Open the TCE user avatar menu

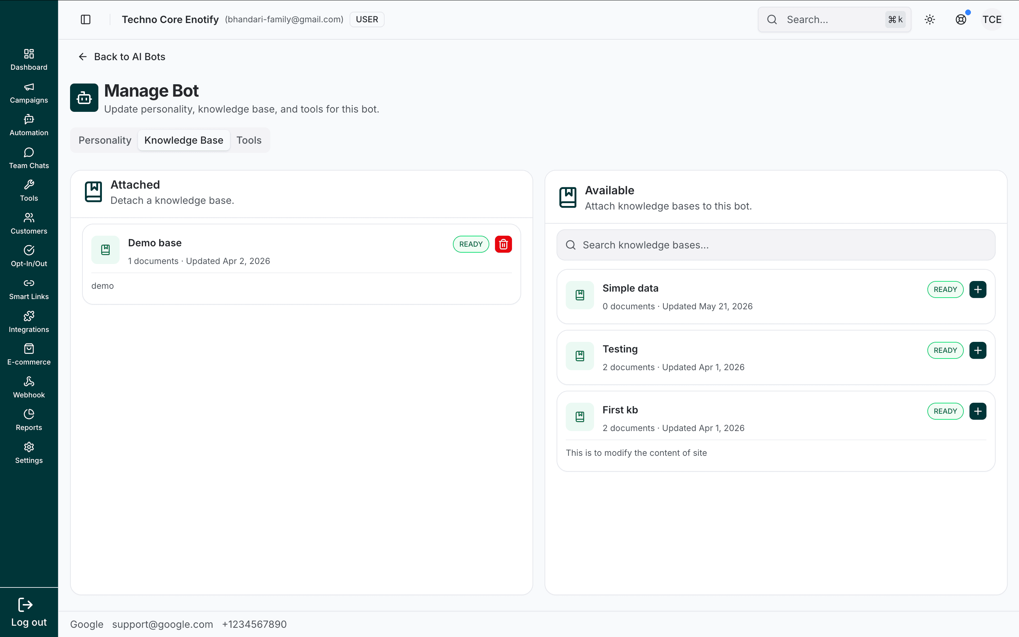click(992, 19)
